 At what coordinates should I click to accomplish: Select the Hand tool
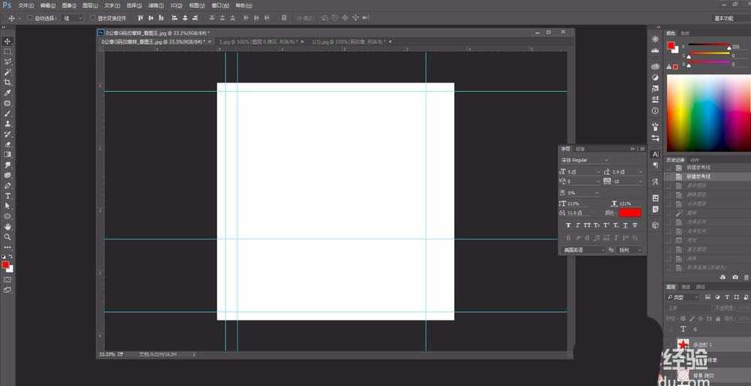[x=8, y=226]
